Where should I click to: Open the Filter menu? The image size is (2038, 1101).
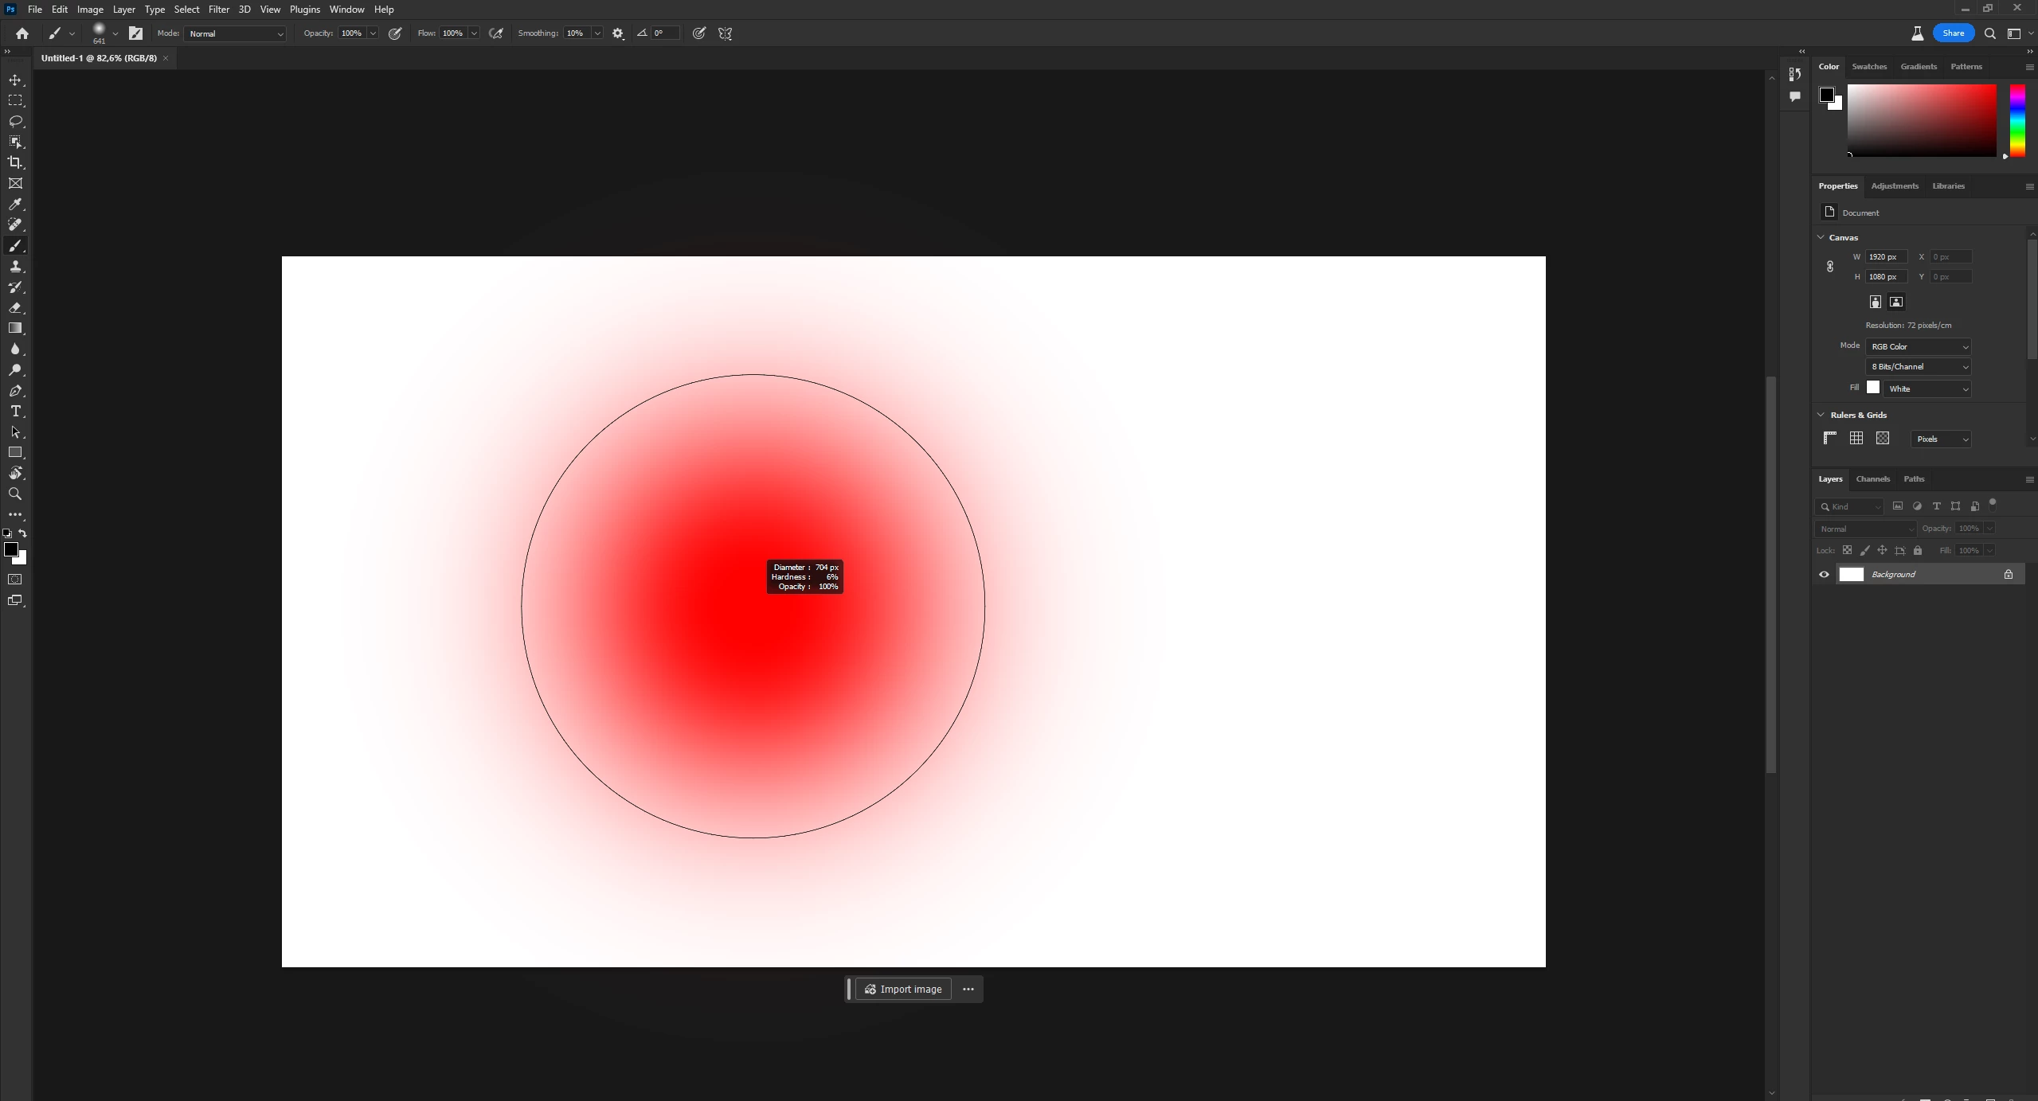click(218, 10)
